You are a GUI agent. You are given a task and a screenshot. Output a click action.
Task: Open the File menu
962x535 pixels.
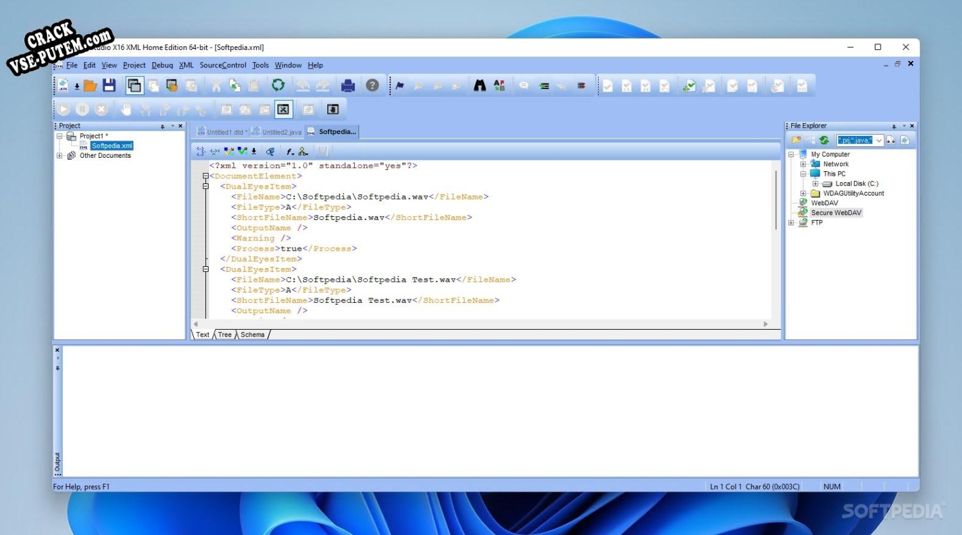point(72,65)
